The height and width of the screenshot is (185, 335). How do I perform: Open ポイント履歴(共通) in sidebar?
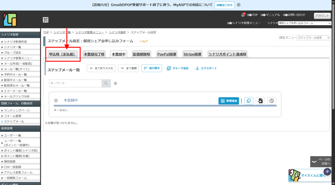coord(17,156)
